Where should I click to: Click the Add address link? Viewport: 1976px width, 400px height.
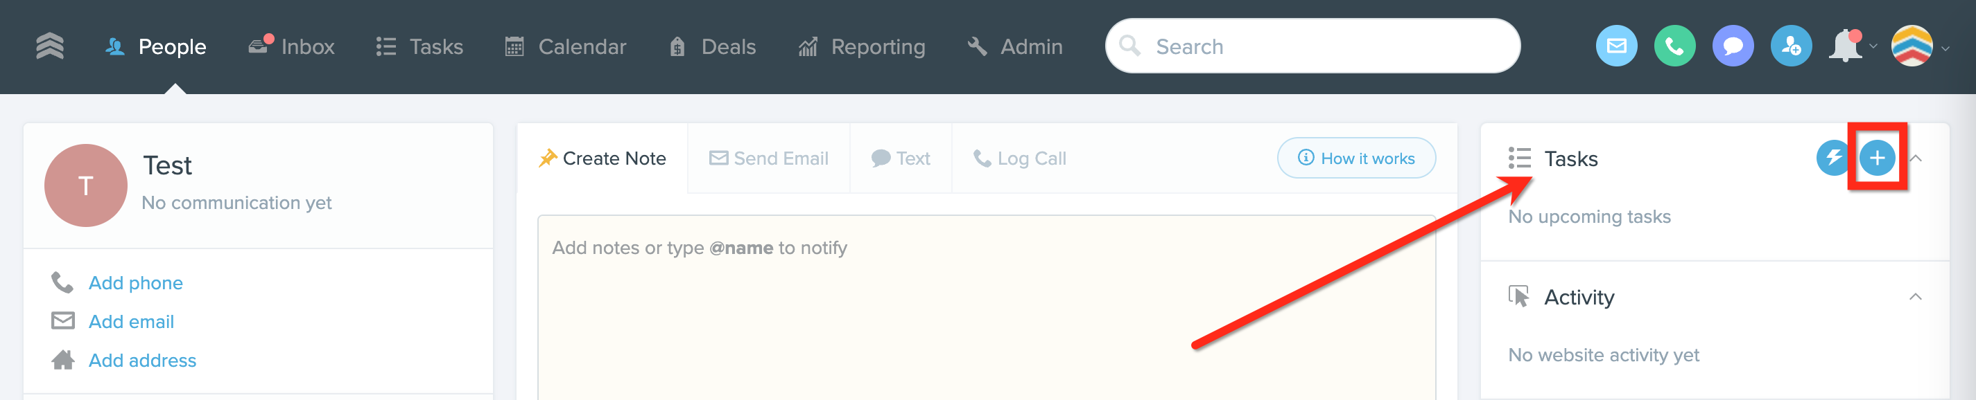(x=143, y=360)
